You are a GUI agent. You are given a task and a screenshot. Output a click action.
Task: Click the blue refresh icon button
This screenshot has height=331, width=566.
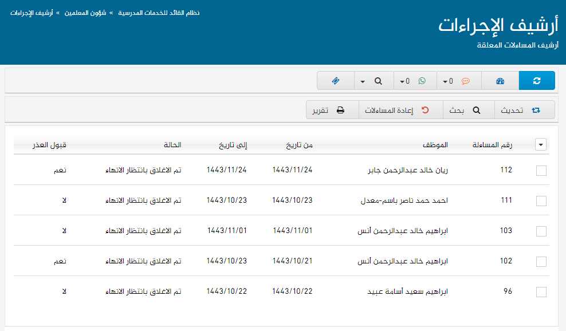pos(537,81)
